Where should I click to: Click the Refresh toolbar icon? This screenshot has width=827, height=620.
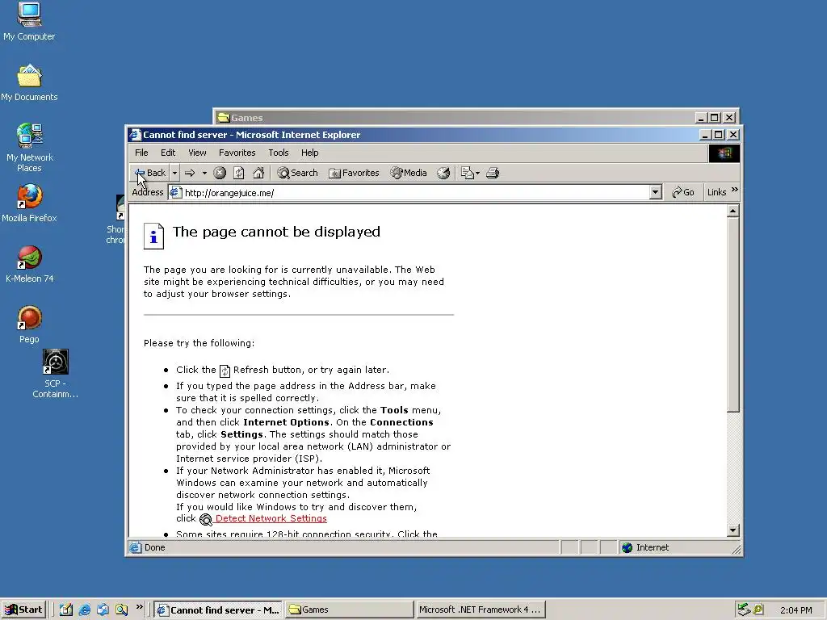(239, 173)
